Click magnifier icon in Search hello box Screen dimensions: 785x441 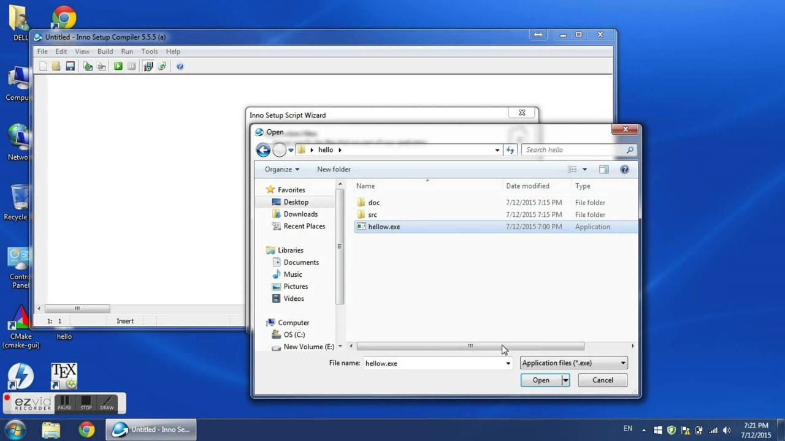(629, 149)
